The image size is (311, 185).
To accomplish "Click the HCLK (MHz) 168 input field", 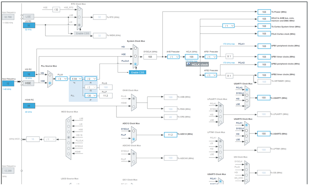I will (191, 57).
